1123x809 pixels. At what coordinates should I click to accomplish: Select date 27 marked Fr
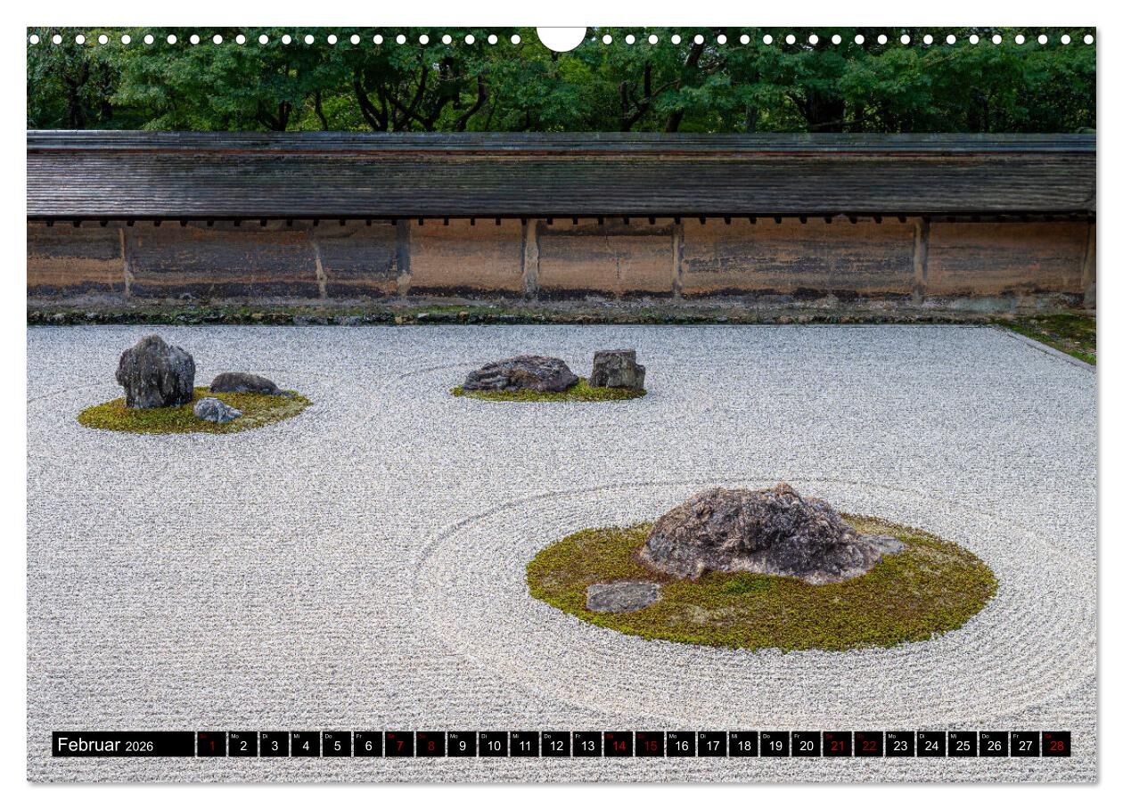point(1025,745)
